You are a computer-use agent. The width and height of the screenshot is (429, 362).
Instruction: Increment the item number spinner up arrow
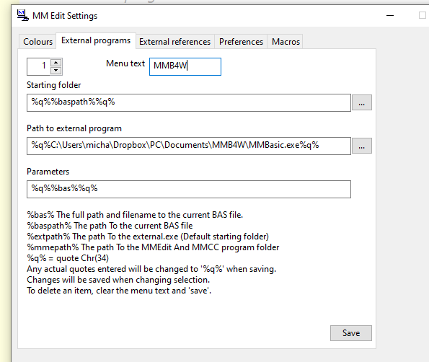56,63
